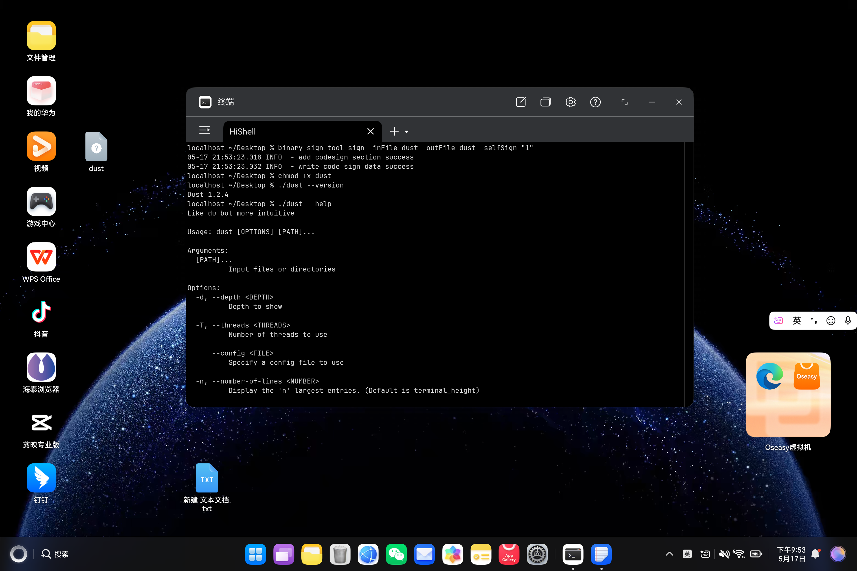Open the blue document editor in dock
Screen dimensions: 857x571
(601, 554)
